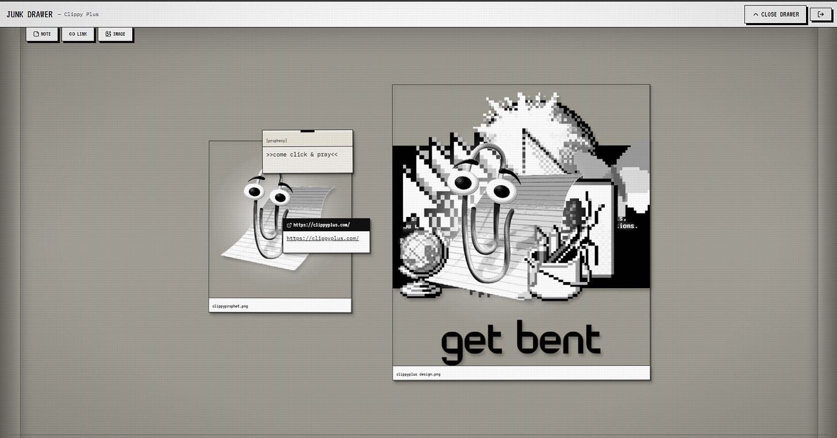Click the note text >>come click & pray<<

(x=302, y=154)
